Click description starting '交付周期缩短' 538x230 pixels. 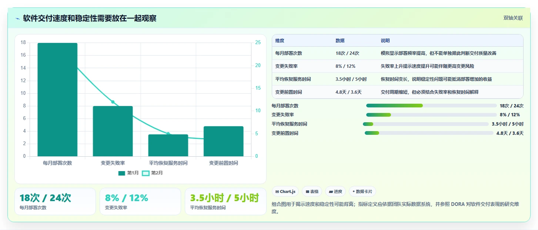click(430, 92)
